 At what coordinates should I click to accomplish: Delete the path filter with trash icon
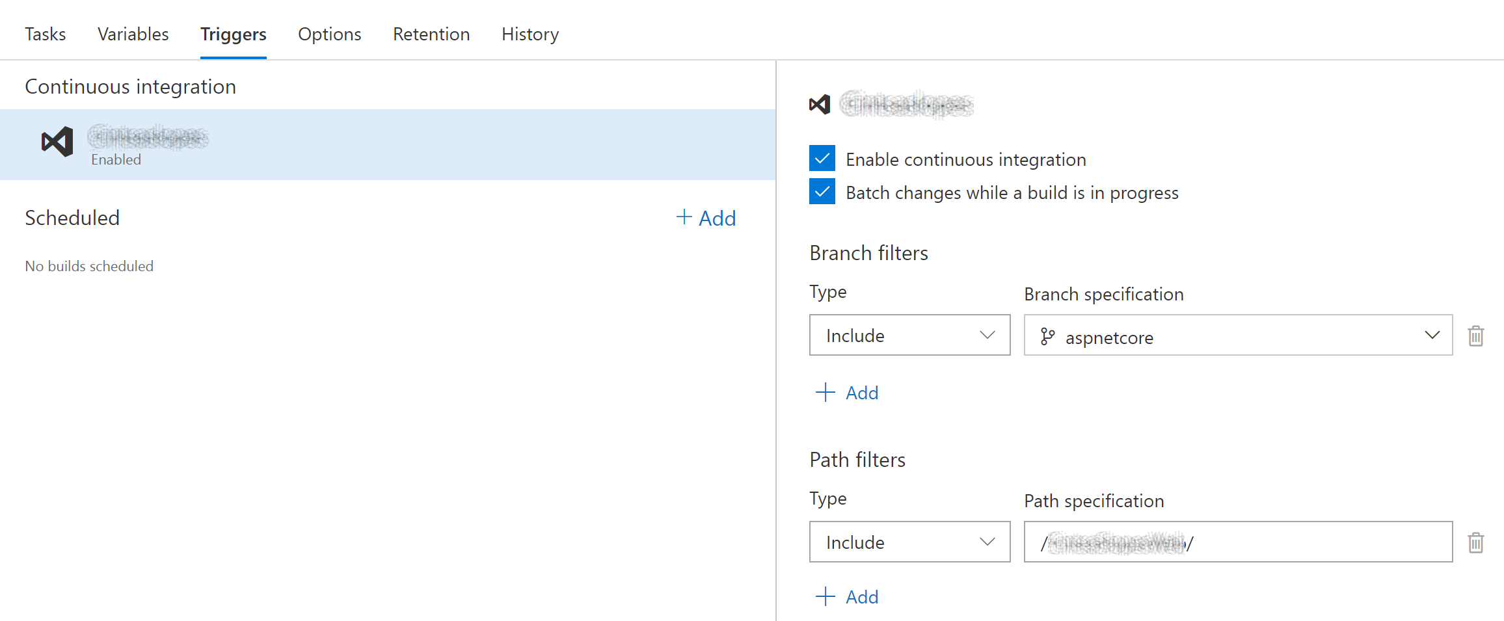point(1476,542)
